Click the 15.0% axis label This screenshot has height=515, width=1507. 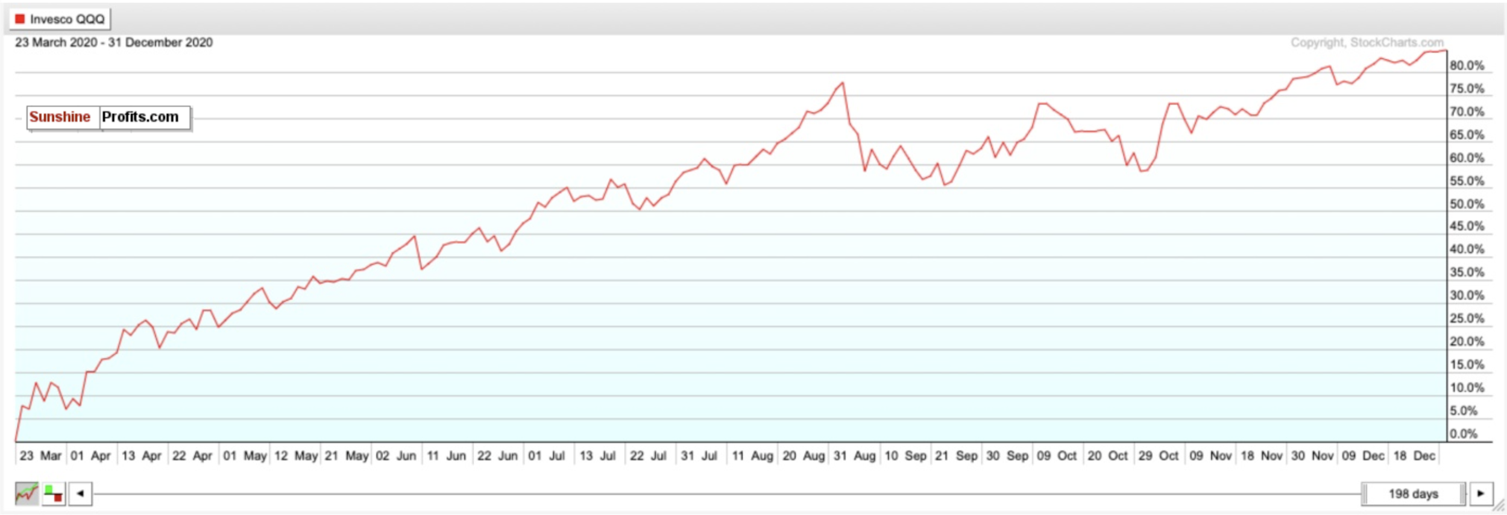pos(1467,365)
